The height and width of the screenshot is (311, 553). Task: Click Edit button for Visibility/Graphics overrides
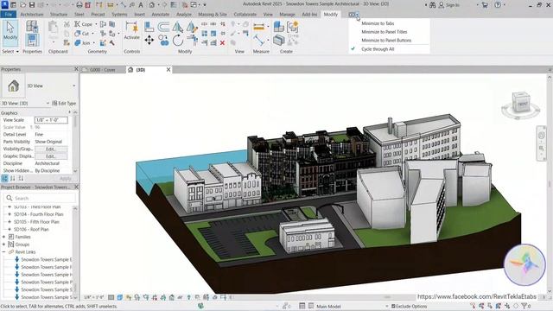click(x=51, y=149)
